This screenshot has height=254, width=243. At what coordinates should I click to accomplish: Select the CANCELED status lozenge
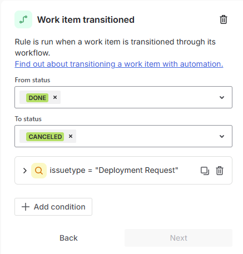click(45, 137)
